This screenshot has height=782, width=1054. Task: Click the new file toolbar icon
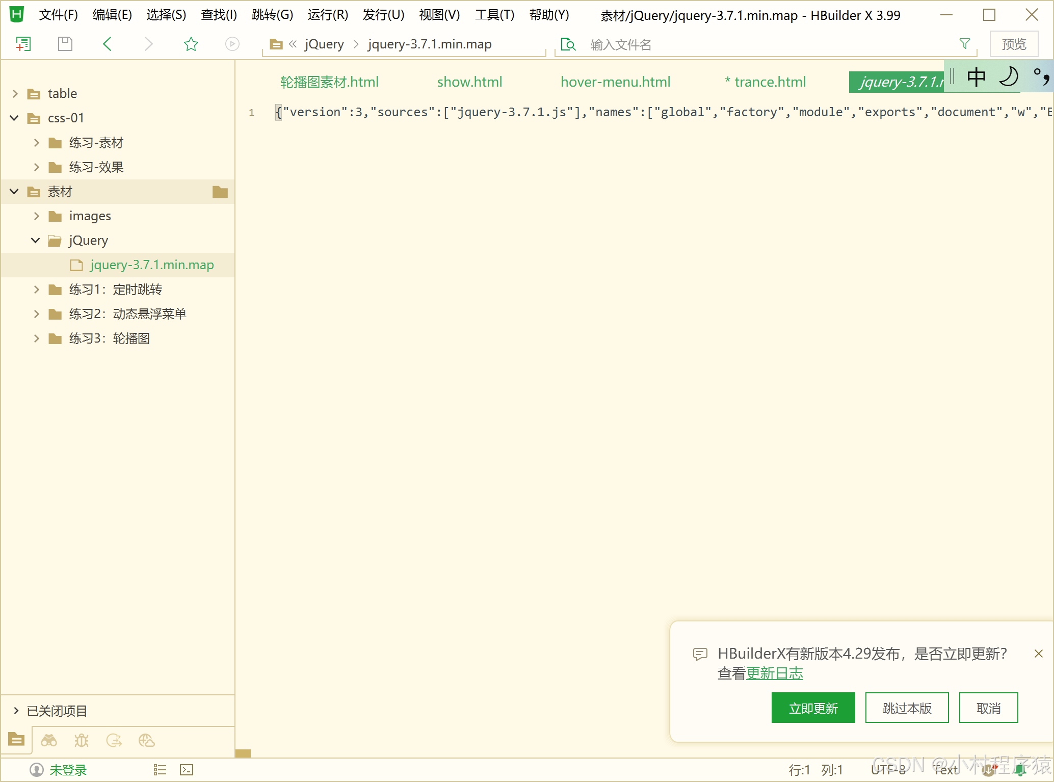click(23, 44)
